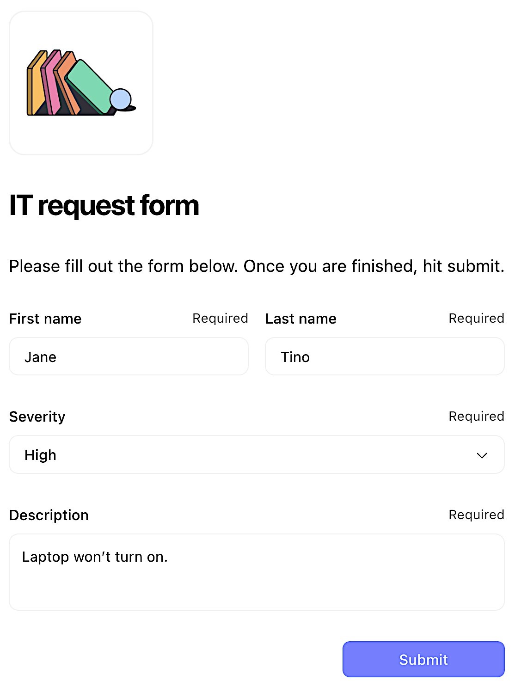Click the falling dominoes logo image

(81, 83)
